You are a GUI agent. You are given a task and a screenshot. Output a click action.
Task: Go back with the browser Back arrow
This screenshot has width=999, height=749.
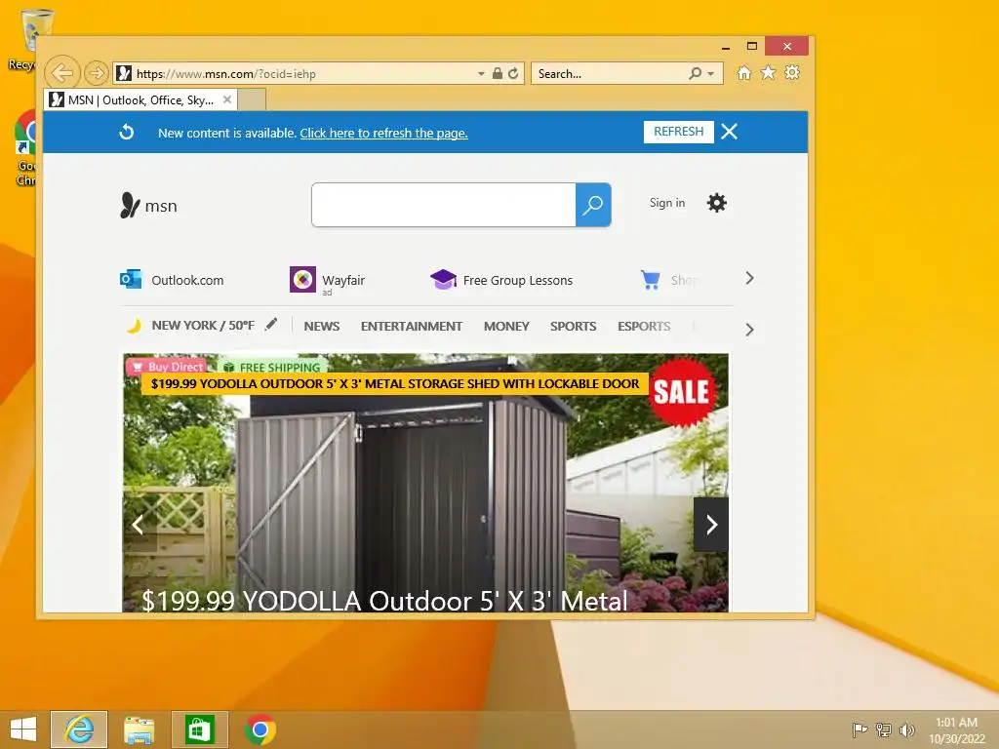62,73
